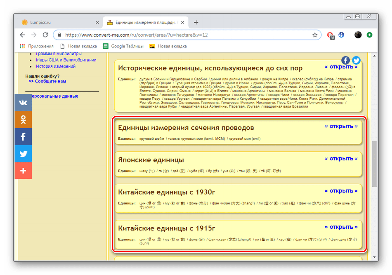The width and height of the screenshot is (392, 275).
Task: Expand Китайские единицы с 1915г section
Action: (x=341, y=227)
